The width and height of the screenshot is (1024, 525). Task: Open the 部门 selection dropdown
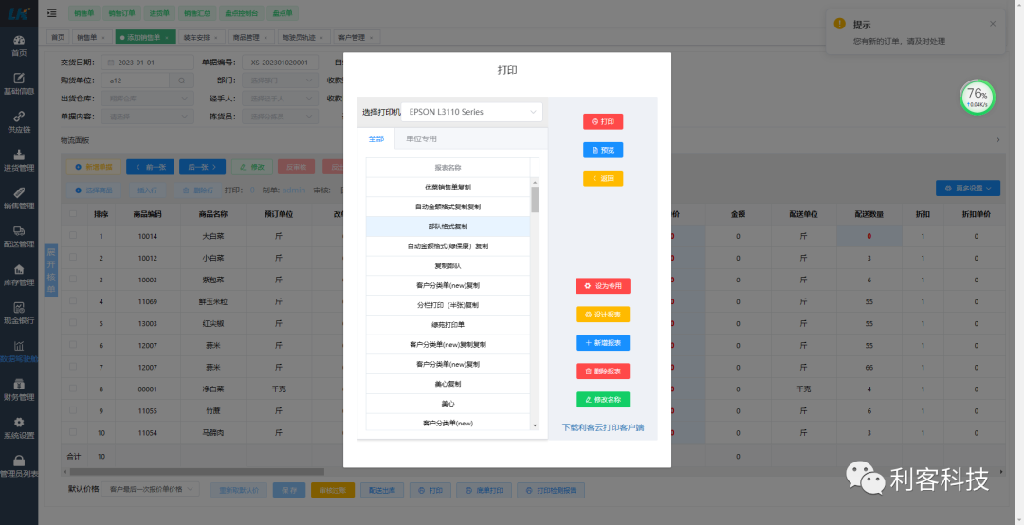[281, 81]
